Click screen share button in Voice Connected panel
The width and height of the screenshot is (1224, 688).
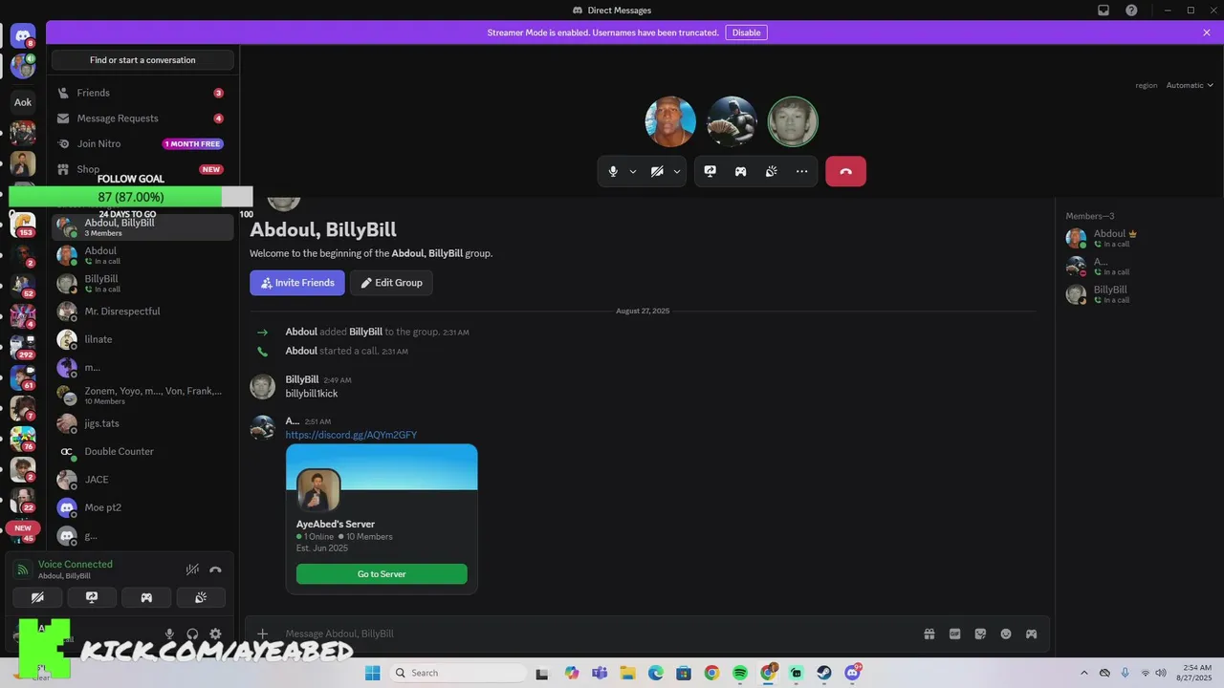point(92,597)
